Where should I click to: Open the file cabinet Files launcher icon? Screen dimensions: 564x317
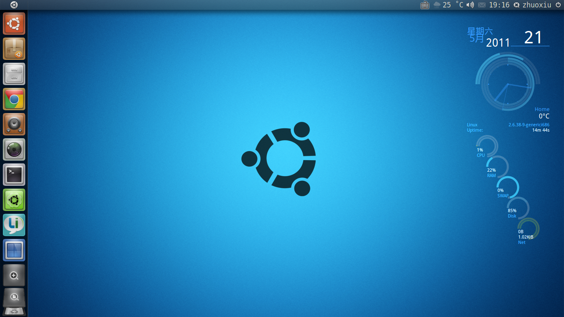tap(14, 74)
